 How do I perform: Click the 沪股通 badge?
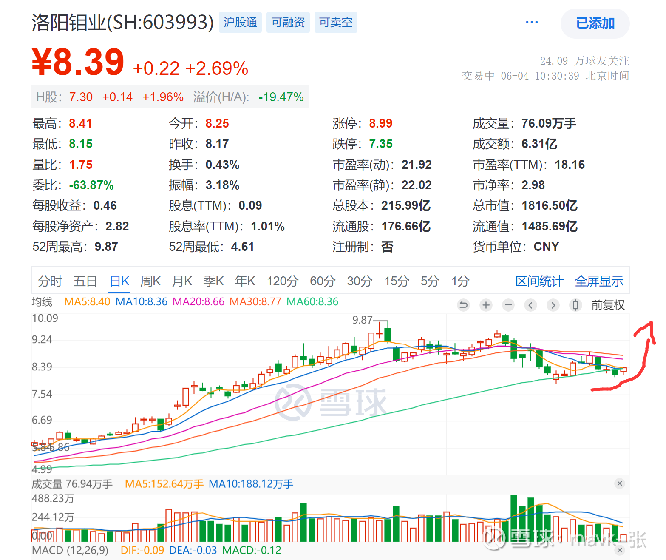(240, 22)
